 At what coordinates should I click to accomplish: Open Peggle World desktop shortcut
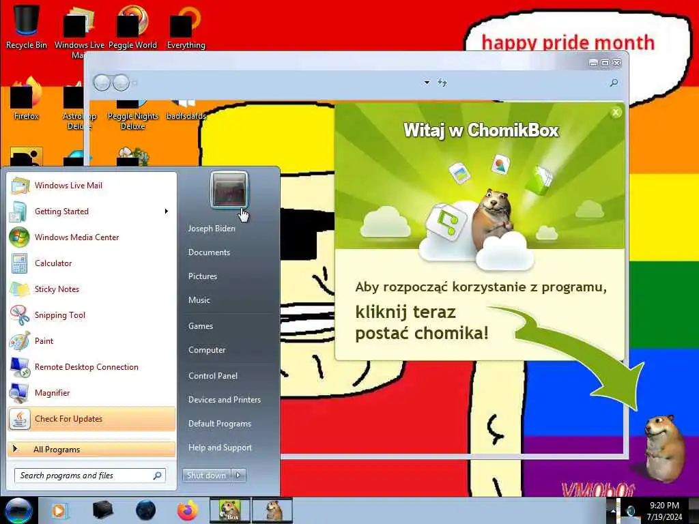[x=133, y=26]
